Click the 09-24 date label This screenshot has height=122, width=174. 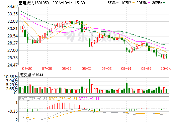[146, 69]
